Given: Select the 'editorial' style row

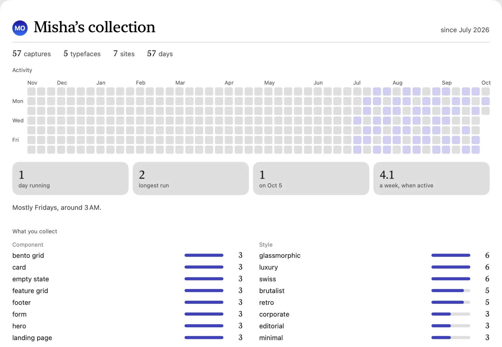Looking at the screenshot, I should tap(374, 326).
